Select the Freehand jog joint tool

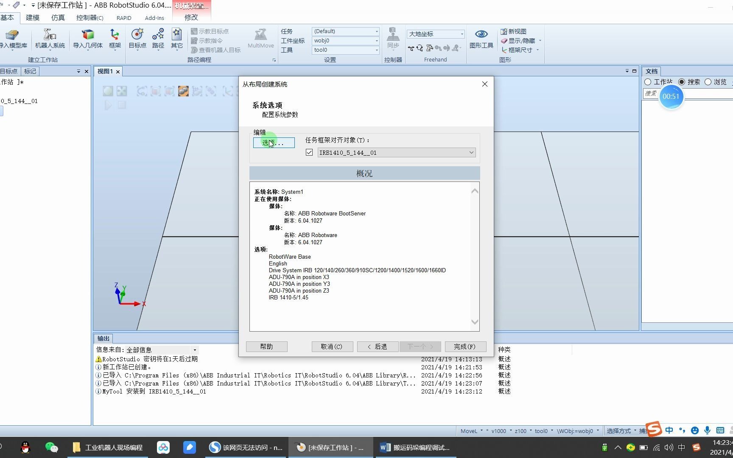pos(430,48)
